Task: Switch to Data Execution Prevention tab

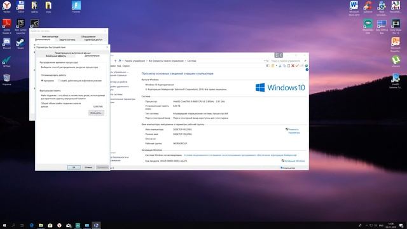Action: (72, 53)
